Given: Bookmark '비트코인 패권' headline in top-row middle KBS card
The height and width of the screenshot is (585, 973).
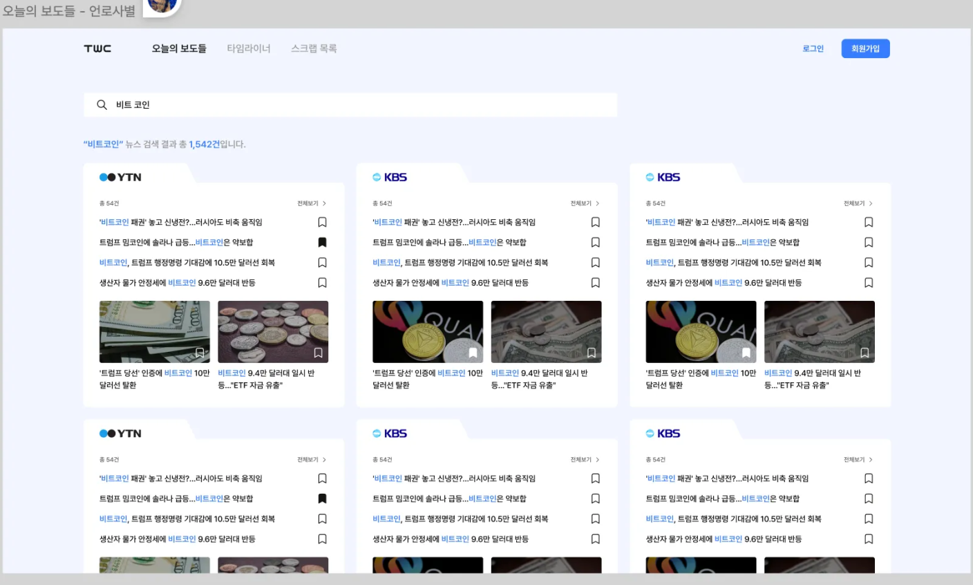Looking at the screenshot, I should click(x=596, y=222).
